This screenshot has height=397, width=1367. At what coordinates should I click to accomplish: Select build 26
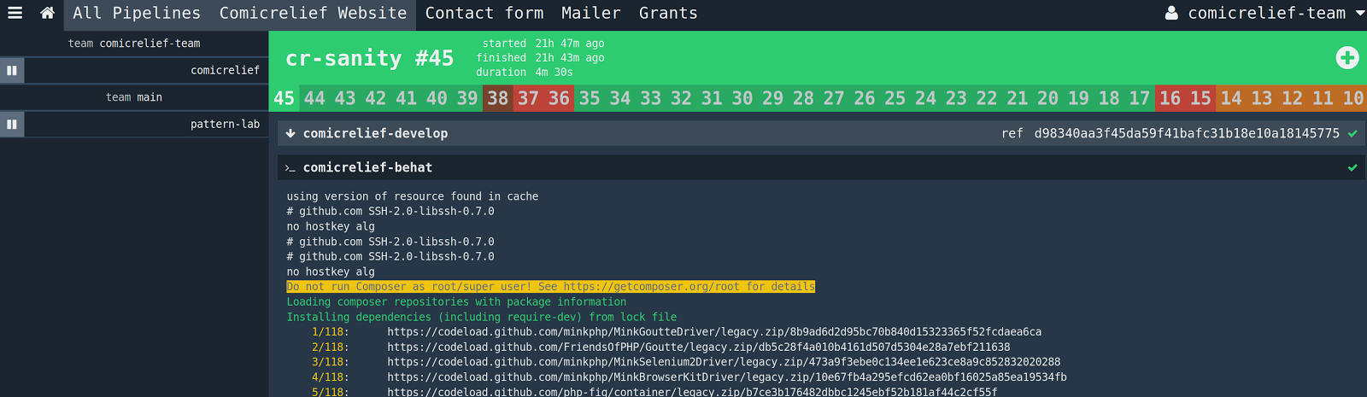[865, 98]
